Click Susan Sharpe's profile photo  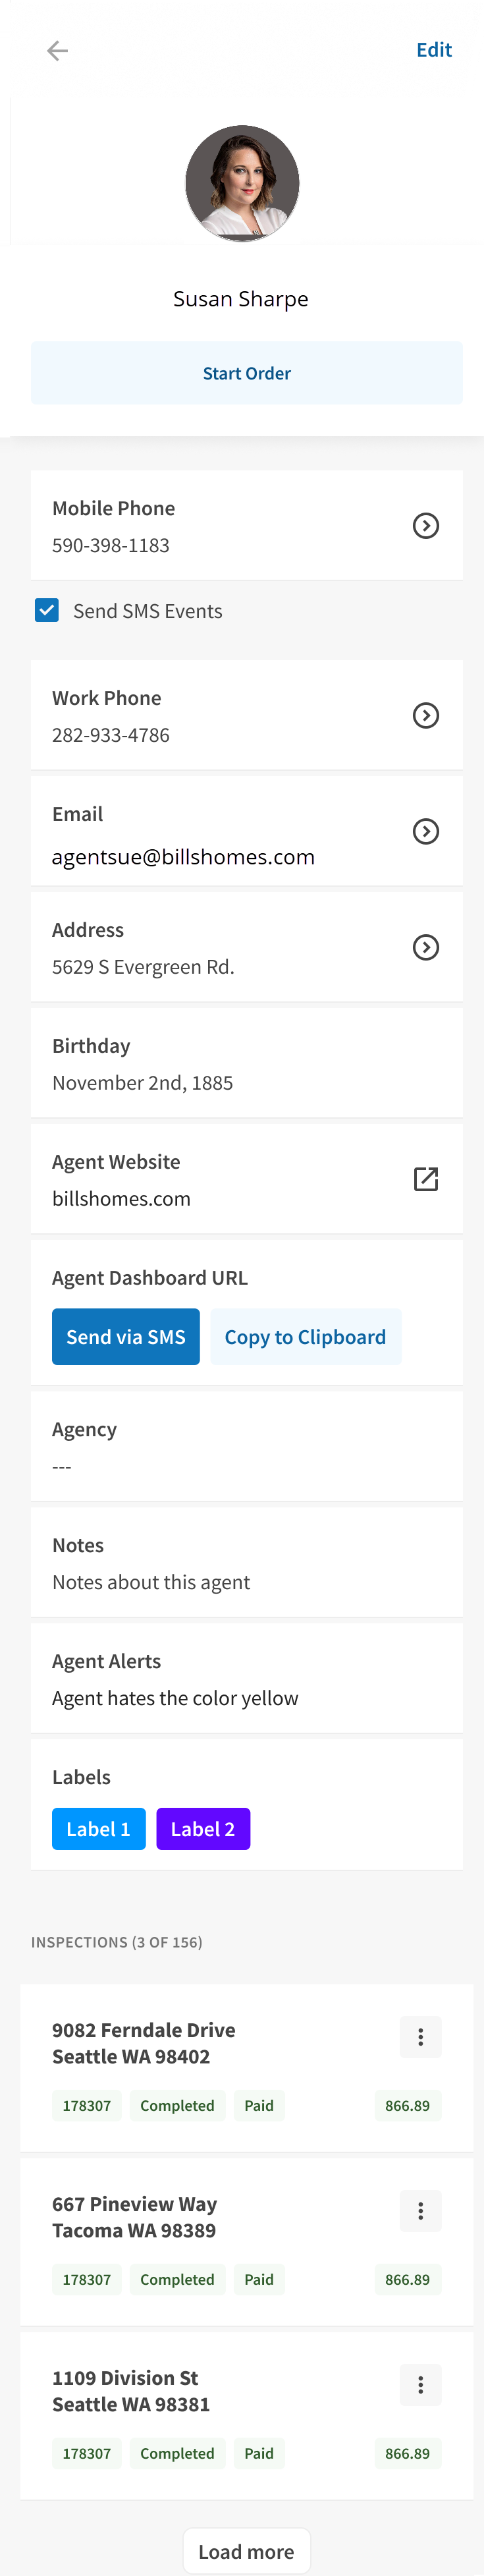pyautogui.click(x=242, y=183)
